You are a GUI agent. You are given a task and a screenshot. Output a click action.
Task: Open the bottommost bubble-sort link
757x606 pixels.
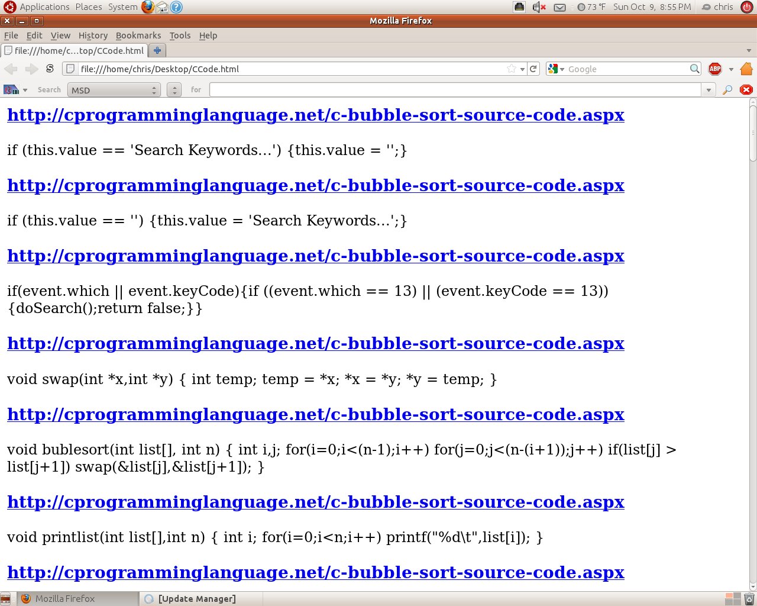pos(316,573)
